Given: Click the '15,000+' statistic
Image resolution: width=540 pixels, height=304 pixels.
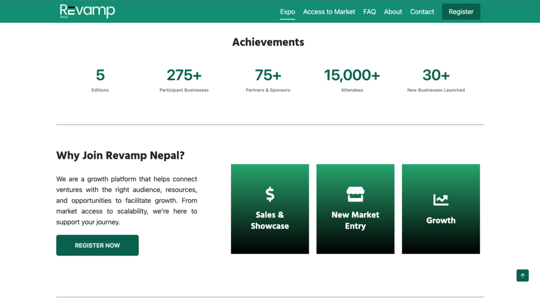Looking at the screenshot, I should (352, 75).
